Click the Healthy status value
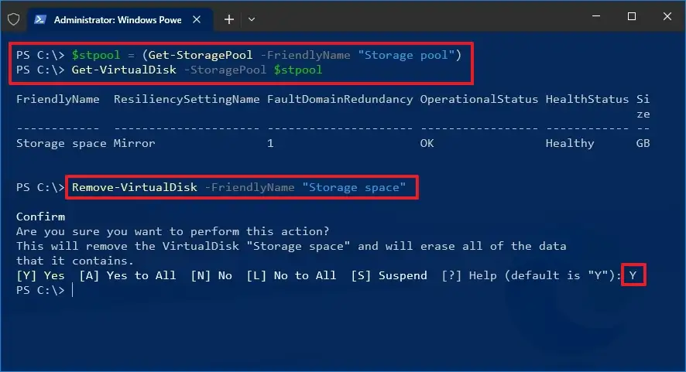 coord(569,143)
